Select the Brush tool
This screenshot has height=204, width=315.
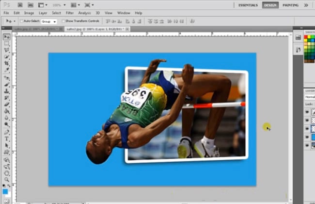coord(7,85)
